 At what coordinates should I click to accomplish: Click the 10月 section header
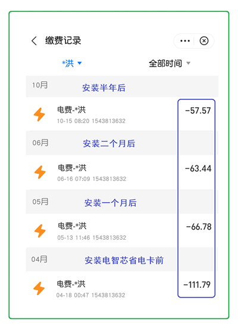point(122,86)
